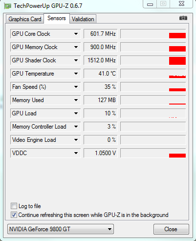Click the GPU-Z app icon in title bar
The width and height of the screenshot is (196, 241).
click(x=7, y=6)
